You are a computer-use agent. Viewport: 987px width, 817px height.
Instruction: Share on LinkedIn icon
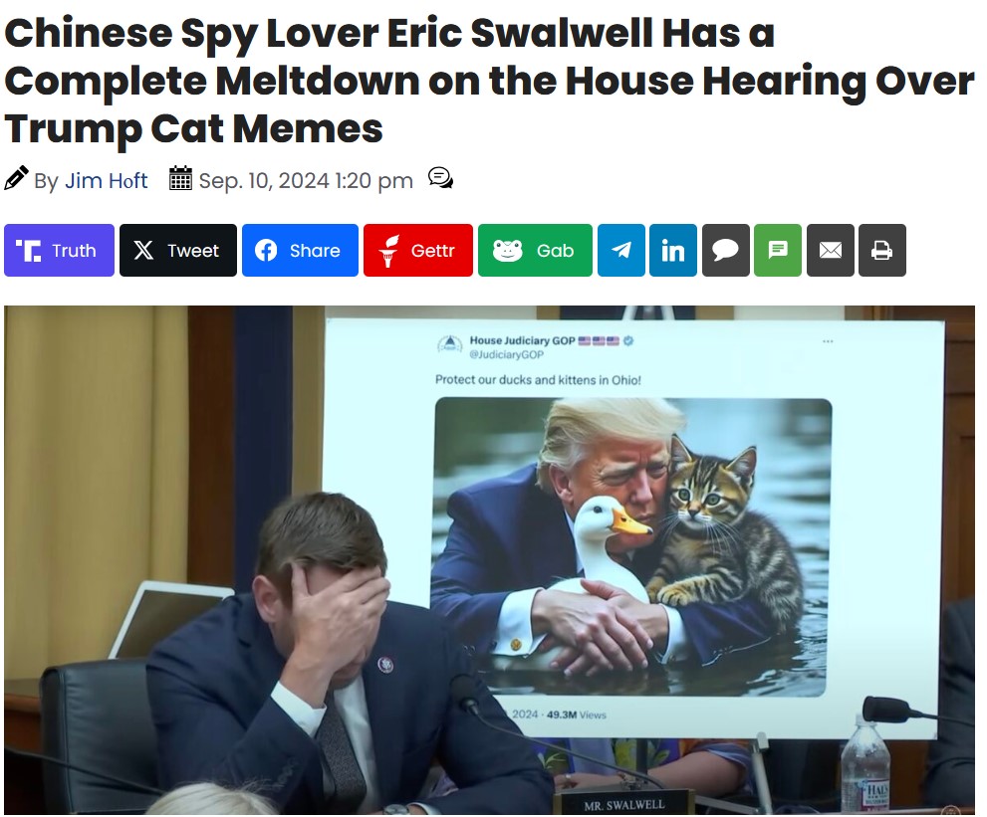[673, 251]
